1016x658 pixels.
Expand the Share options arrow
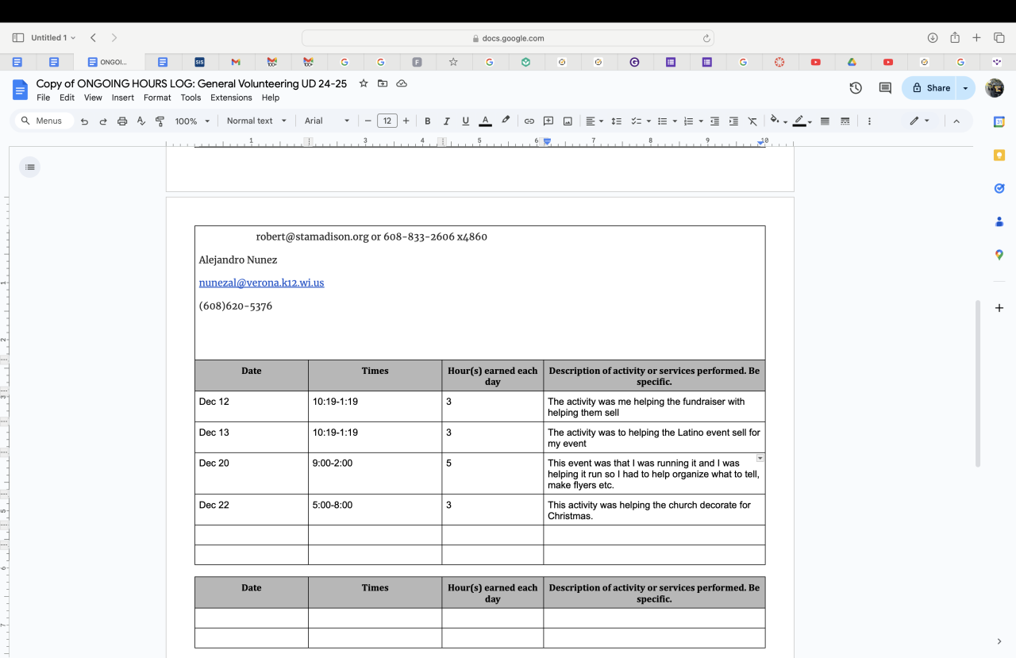pos(965,88)
